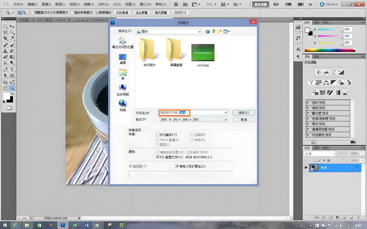Image resolution: width=367 pixels, height=229 pixels.
Task: Open the Filter menu
Action: (89, 4)
